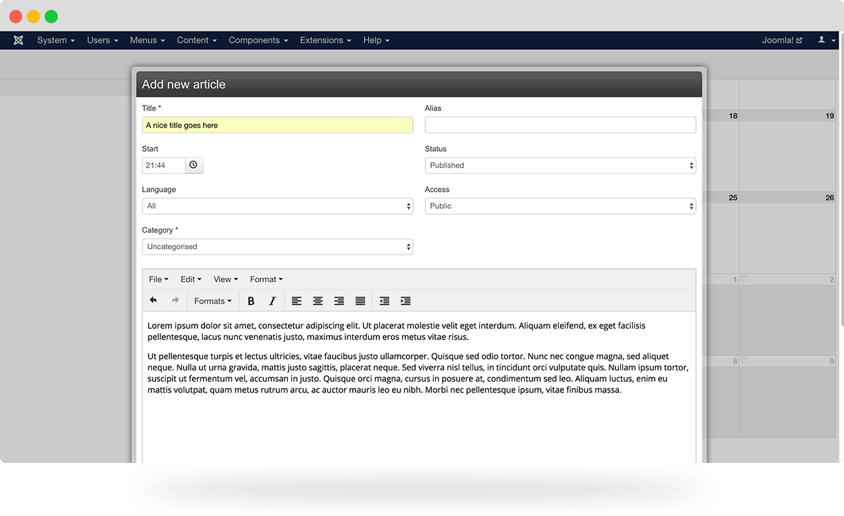Align text right in the editor
The image size is (844, 516).
[339, 301]
